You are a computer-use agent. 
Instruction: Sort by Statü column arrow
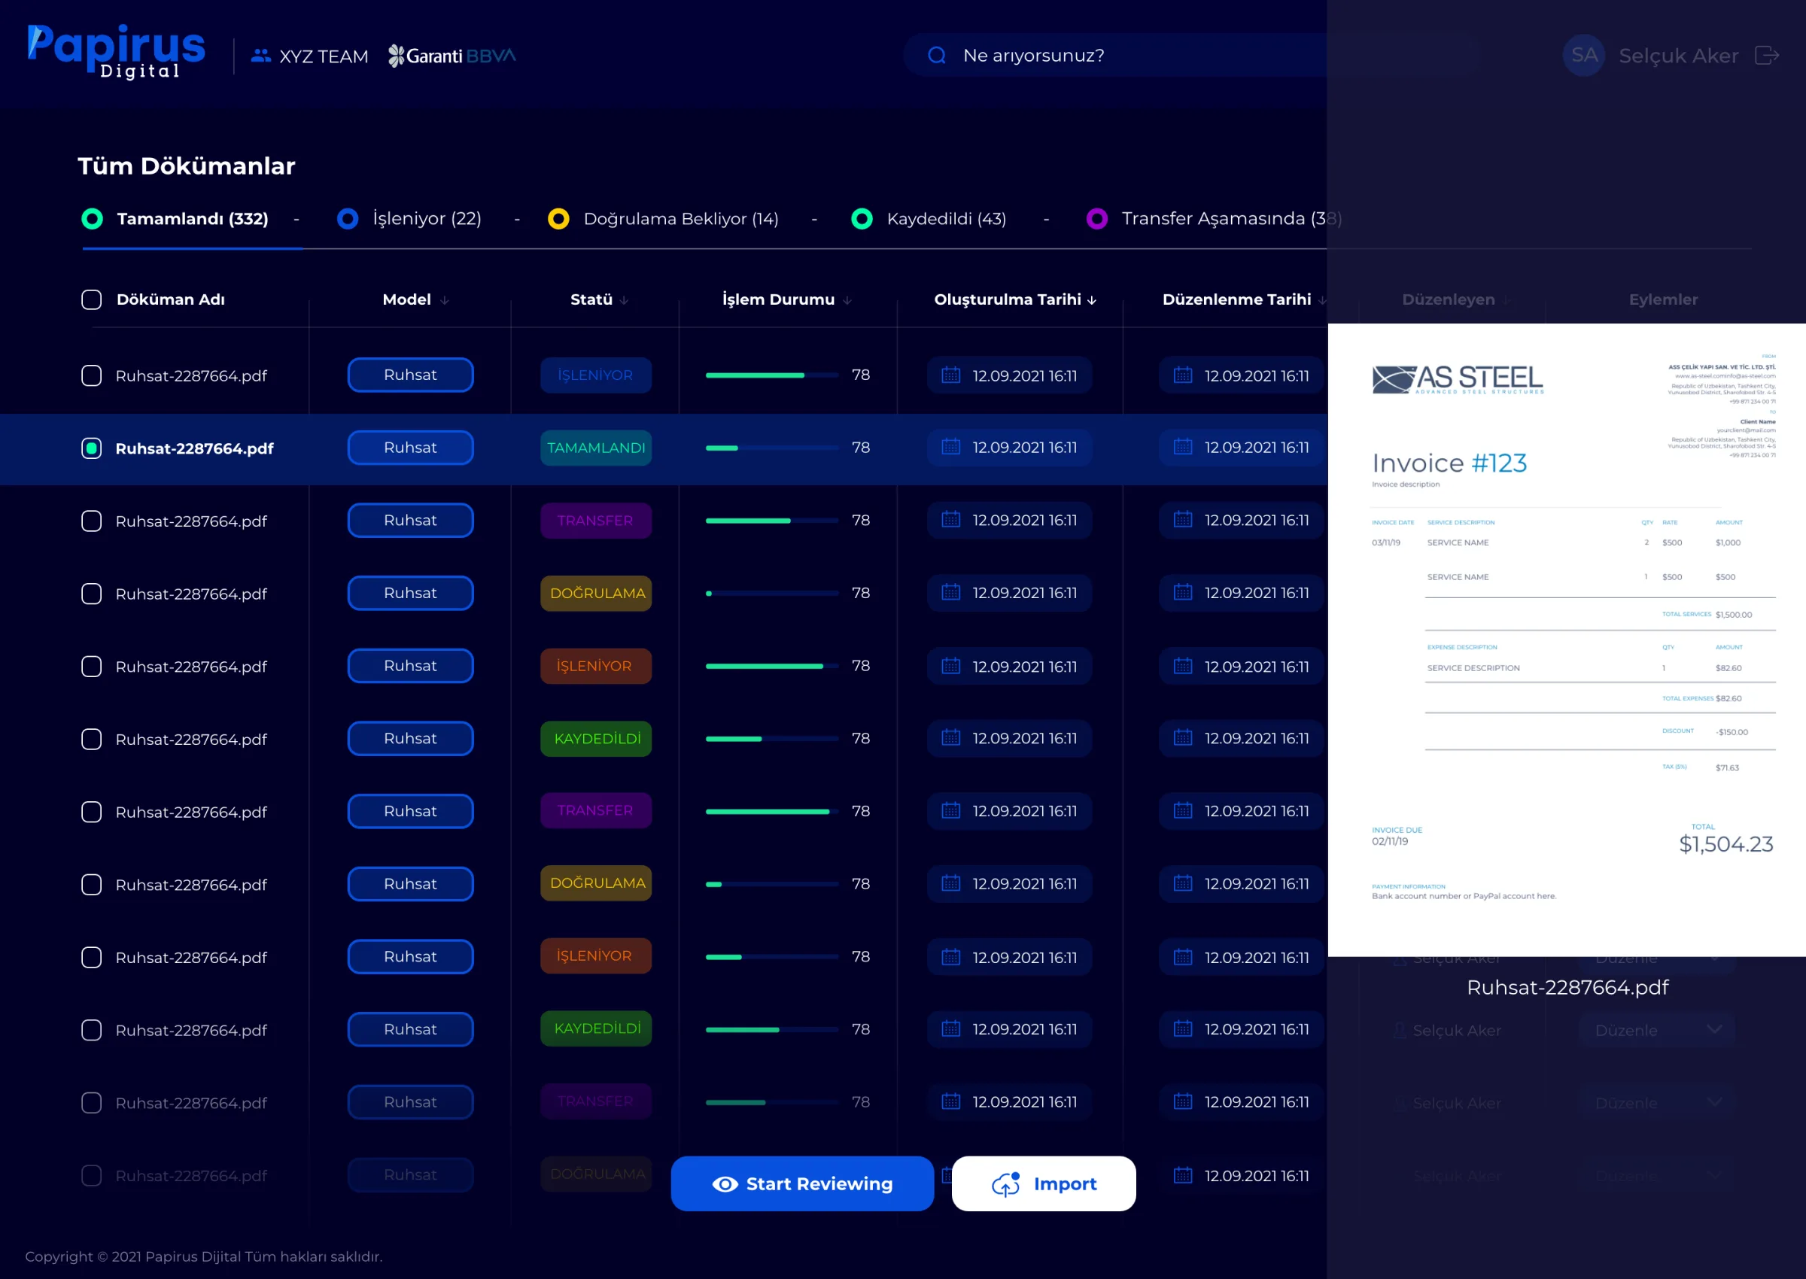pyautogui.click(x=624, y=300)
